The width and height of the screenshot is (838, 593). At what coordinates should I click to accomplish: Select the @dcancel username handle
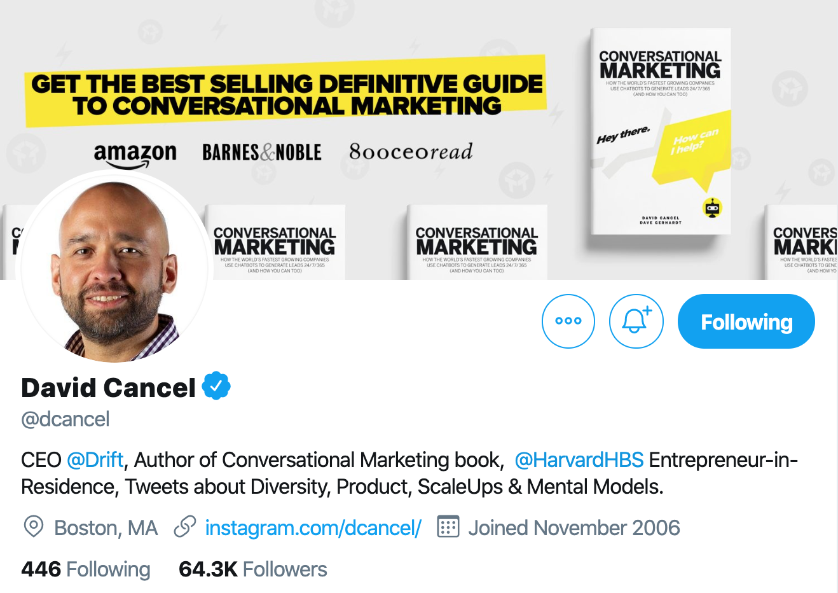tap(65, 419)
